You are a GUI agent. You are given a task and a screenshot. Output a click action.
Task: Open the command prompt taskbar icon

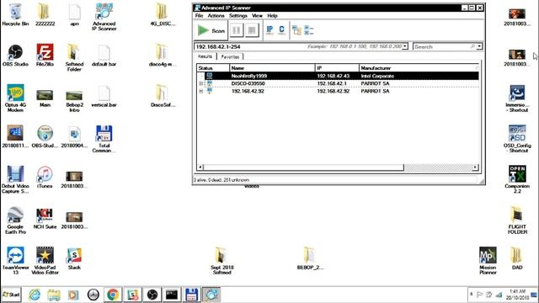coord(172,295)
